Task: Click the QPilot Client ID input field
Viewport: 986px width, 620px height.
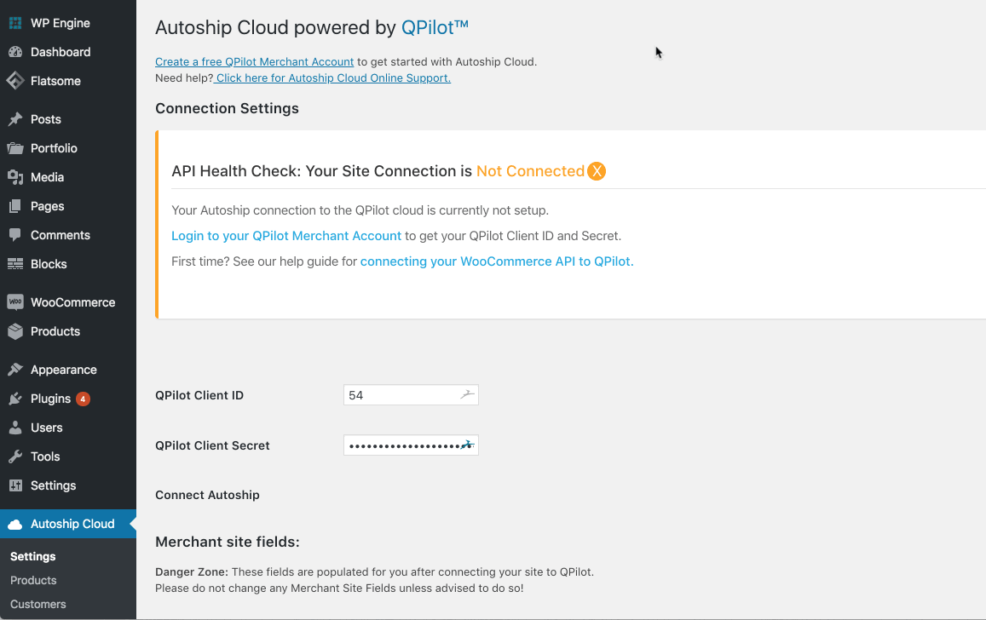Action: tap(411, 394)
